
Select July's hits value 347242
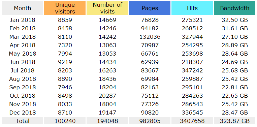(x=192, y=70)
